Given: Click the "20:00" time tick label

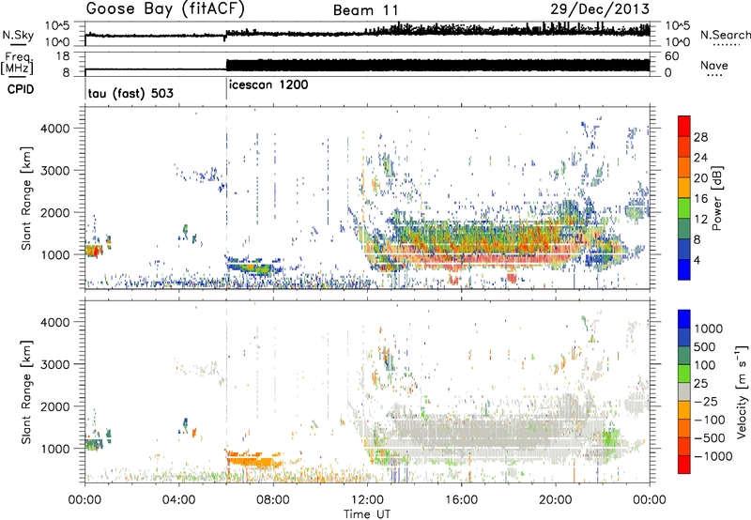Looking at the screenshot, I should 556,500.
